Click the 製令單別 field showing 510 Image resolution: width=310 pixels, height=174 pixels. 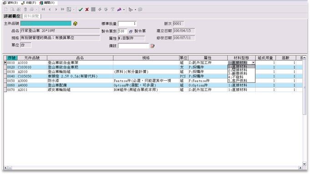point(122,31)
